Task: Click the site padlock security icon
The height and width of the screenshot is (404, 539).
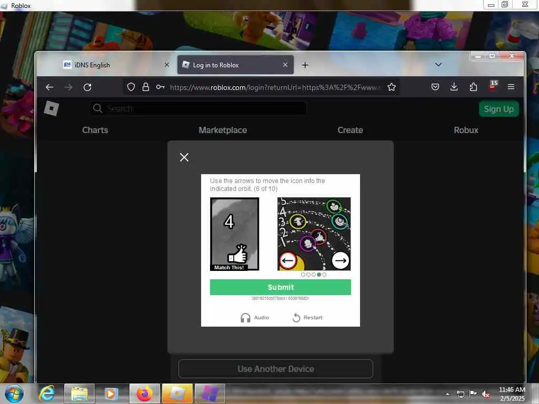Action: pos(146,87)
